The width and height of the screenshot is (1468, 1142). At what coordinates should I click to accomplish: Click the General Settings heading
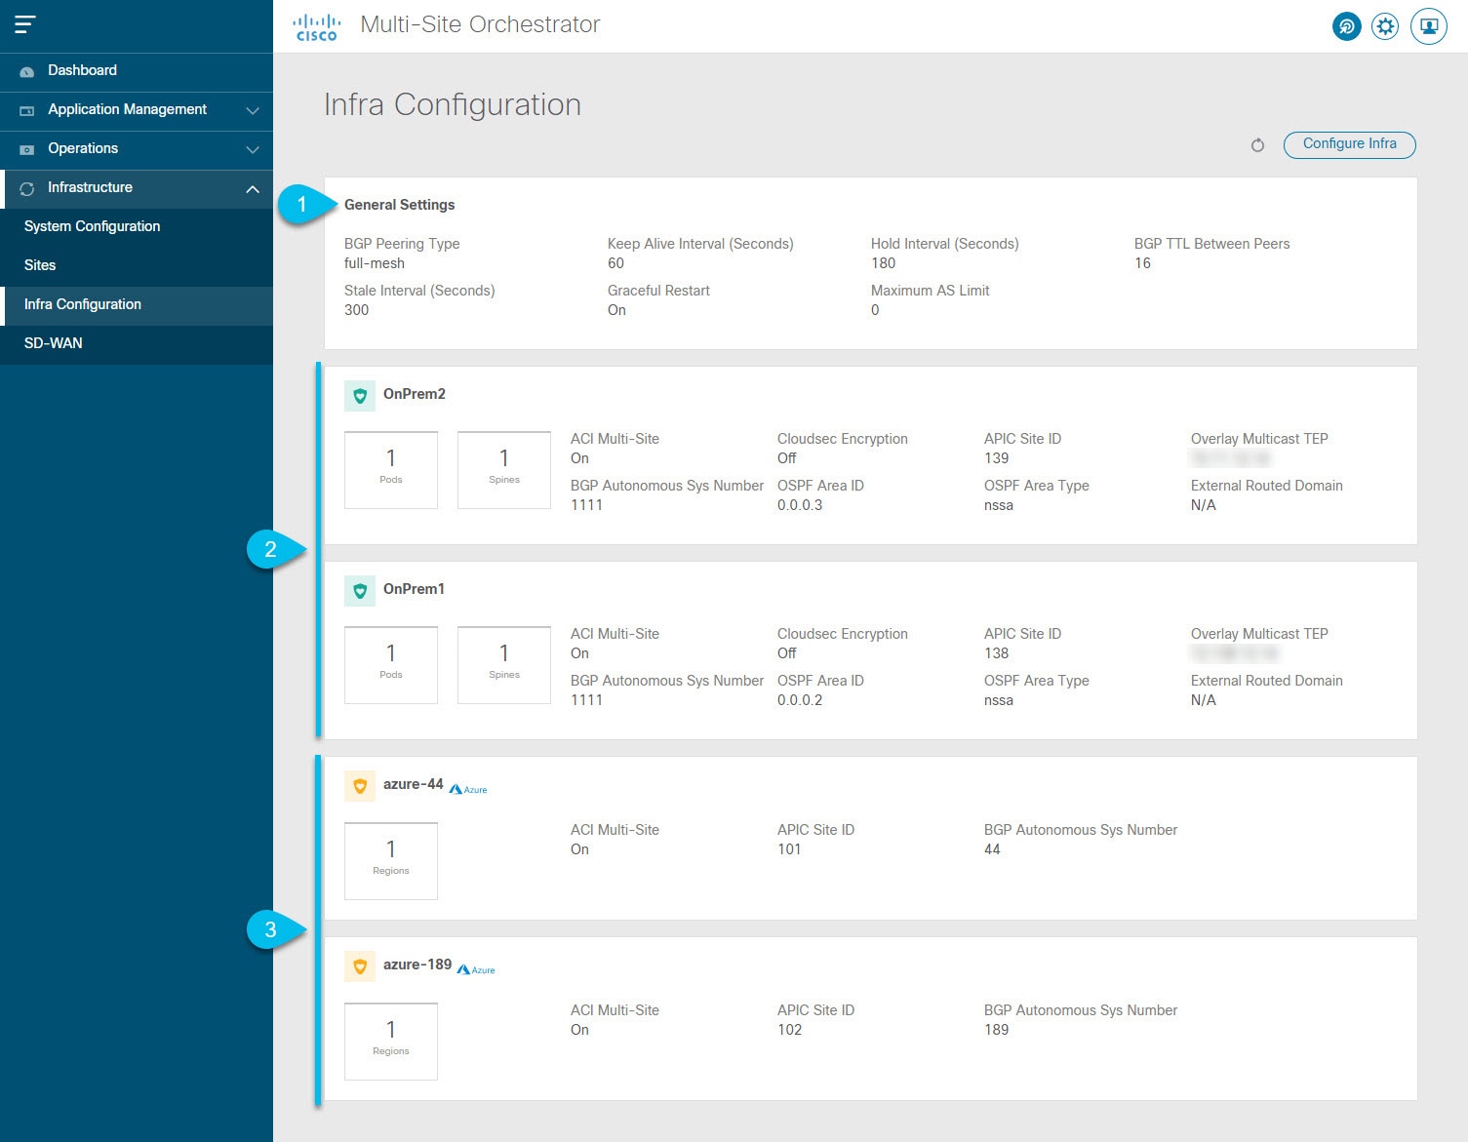tap(400, 205)
